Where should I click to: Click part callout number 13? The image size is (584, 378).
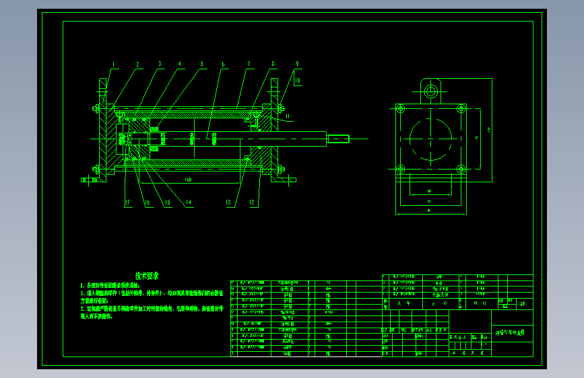[x=228, y=202]
